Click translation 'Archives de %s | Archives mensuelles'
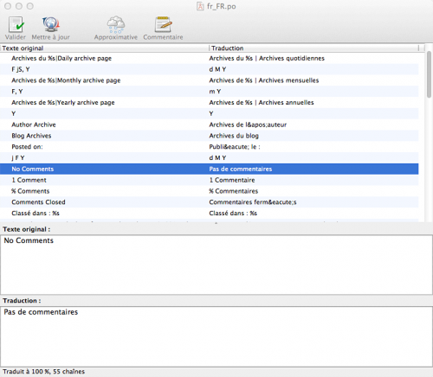 click(264, 80)
